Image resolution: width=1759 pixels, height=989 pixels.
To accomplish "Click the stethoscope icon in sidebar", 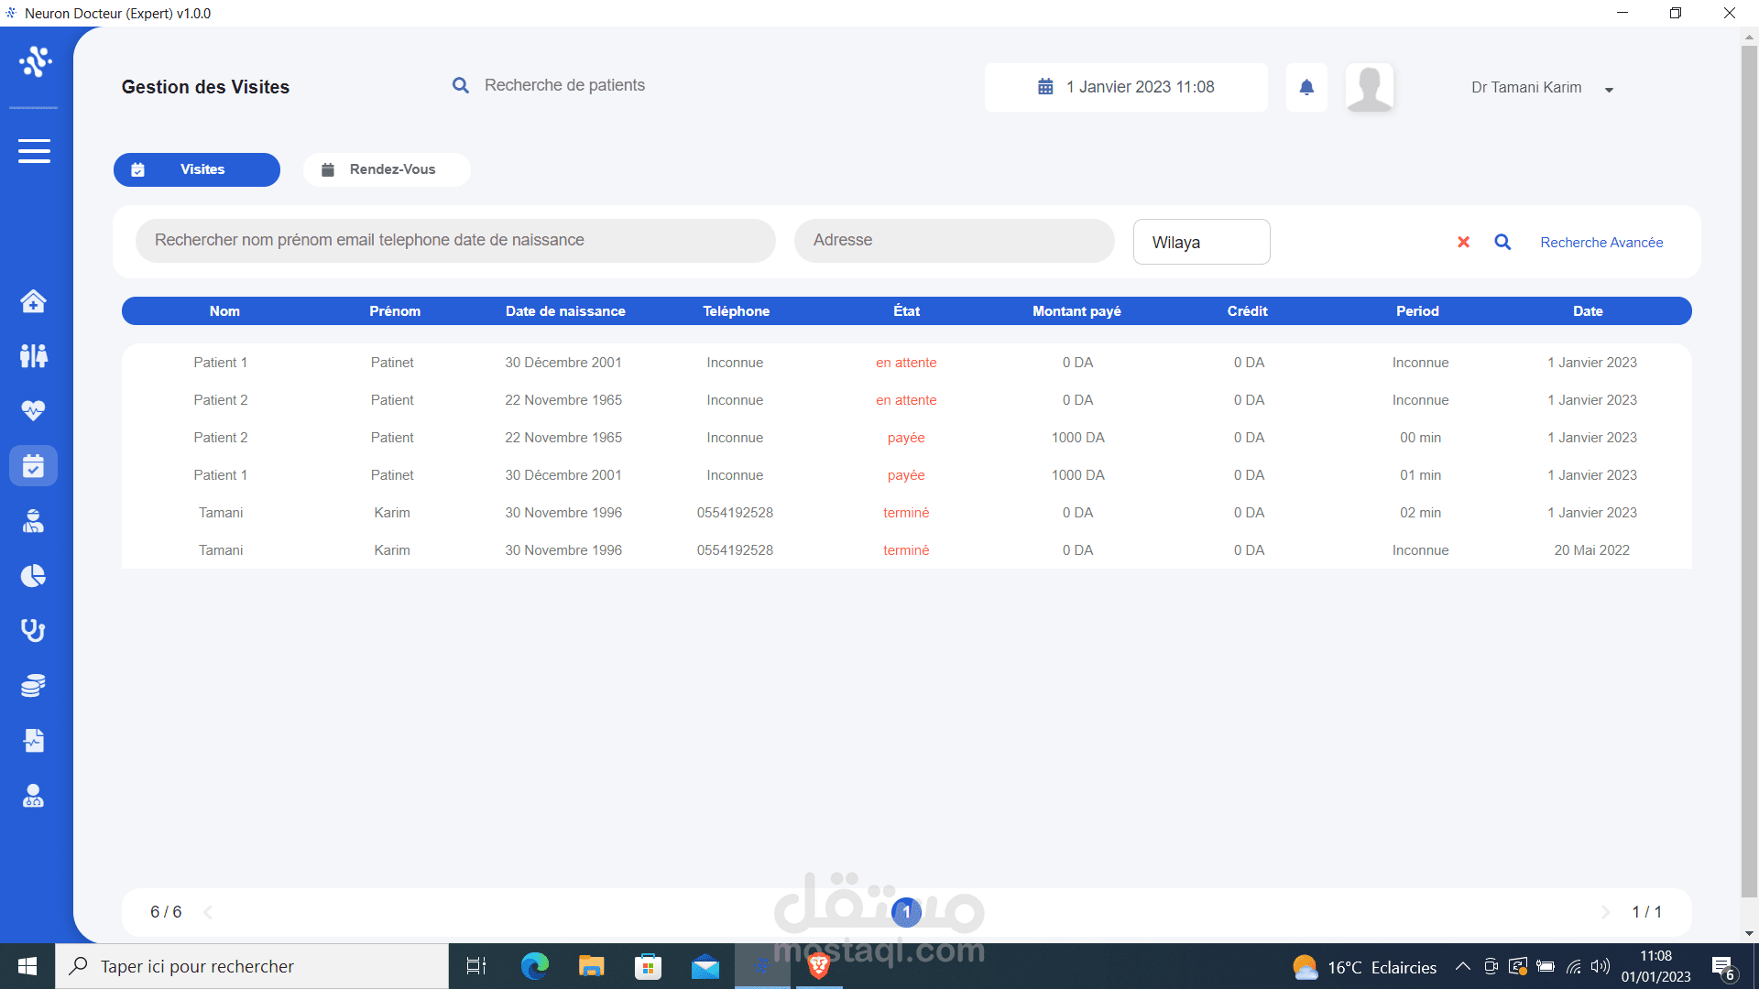I will click(x=33, y=630).
